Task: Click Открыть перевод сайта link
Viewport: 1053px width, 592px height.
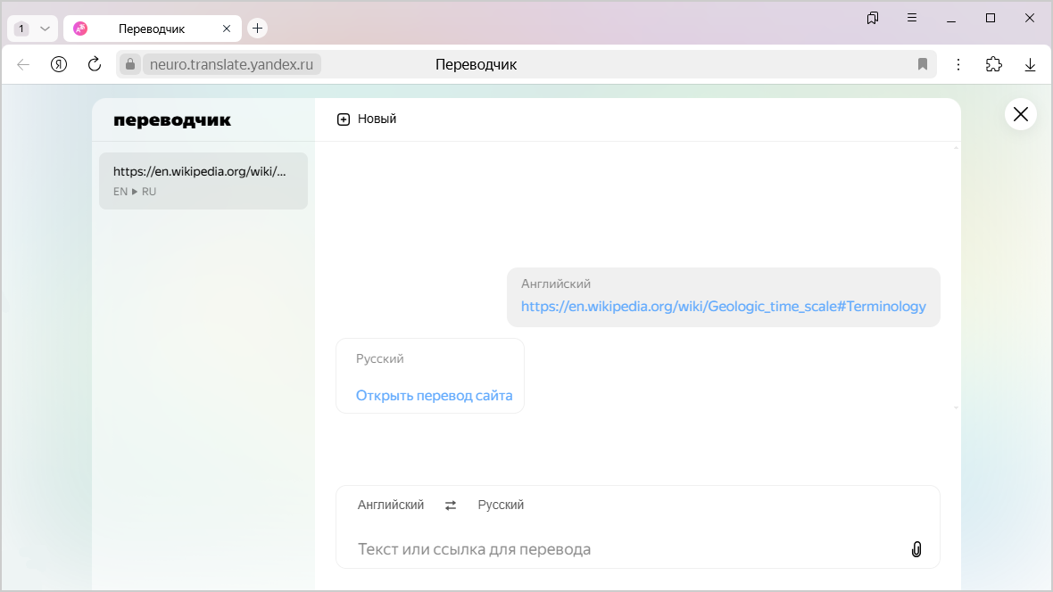Action: coord(434,395)
